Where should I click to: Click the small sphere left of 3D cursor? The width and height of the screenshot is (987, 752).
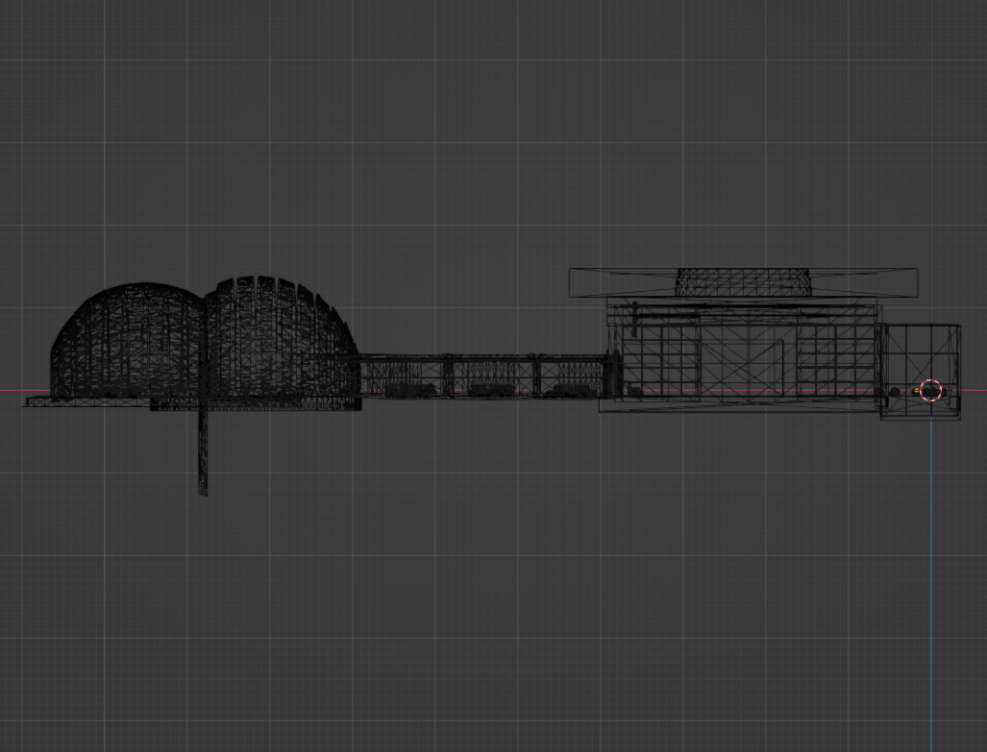pos(895,392)
